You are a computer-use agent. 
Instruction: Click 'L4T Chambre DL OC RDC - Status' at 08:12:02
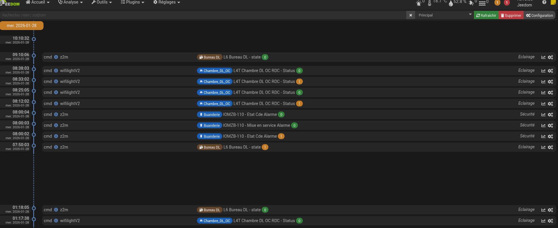pos(264,104)
